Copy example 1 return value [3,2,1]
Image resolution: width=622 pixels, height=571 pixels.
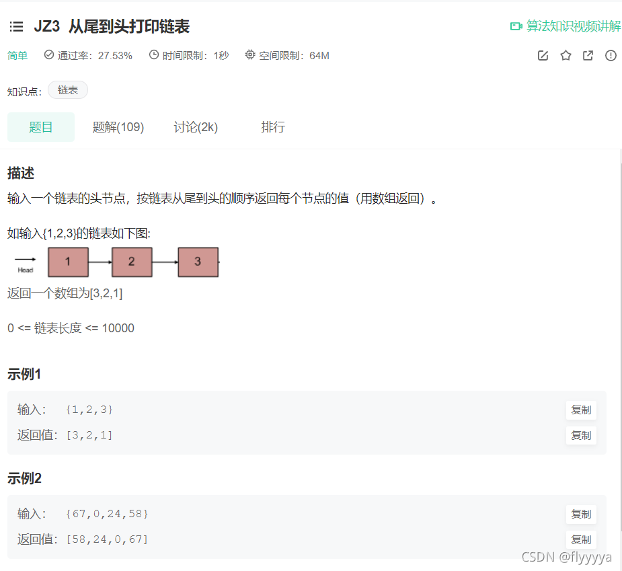pos(581,436)
